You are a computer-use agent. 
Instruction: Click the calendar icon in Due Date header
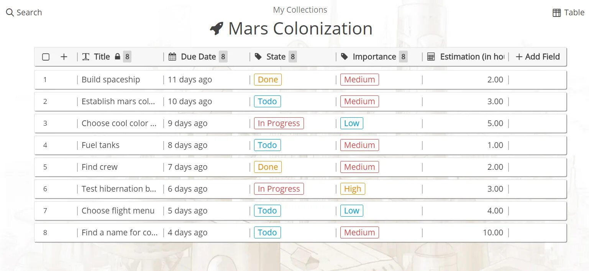click(172, 57)
